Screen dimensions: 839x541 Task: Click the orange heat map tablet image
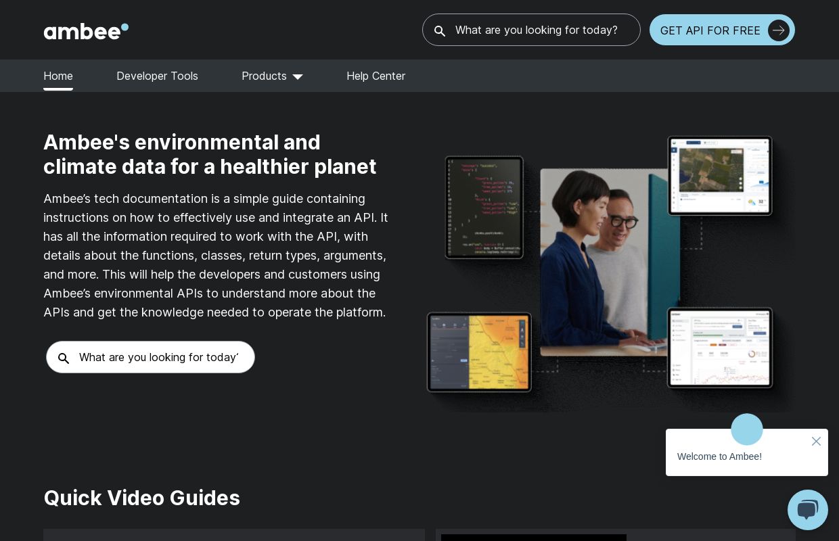479,352
